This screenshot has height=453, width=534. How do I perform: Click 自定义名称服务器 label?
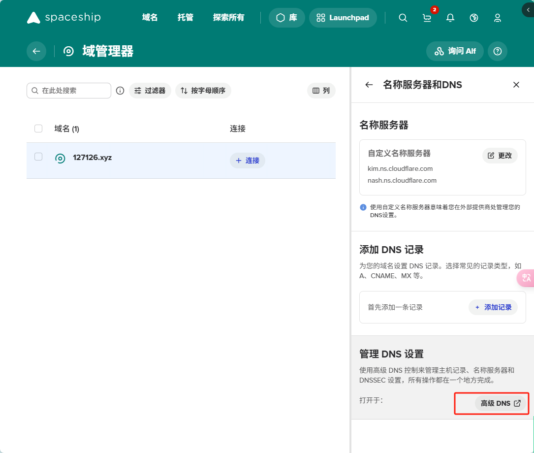399,153
